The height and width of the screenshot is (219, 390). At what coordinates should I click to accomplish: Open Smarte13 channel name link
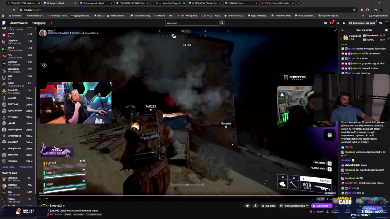[x=56, y=206]
